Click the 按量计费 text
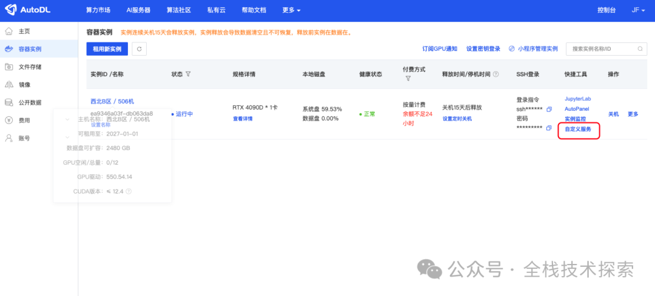 click(414, 104)
